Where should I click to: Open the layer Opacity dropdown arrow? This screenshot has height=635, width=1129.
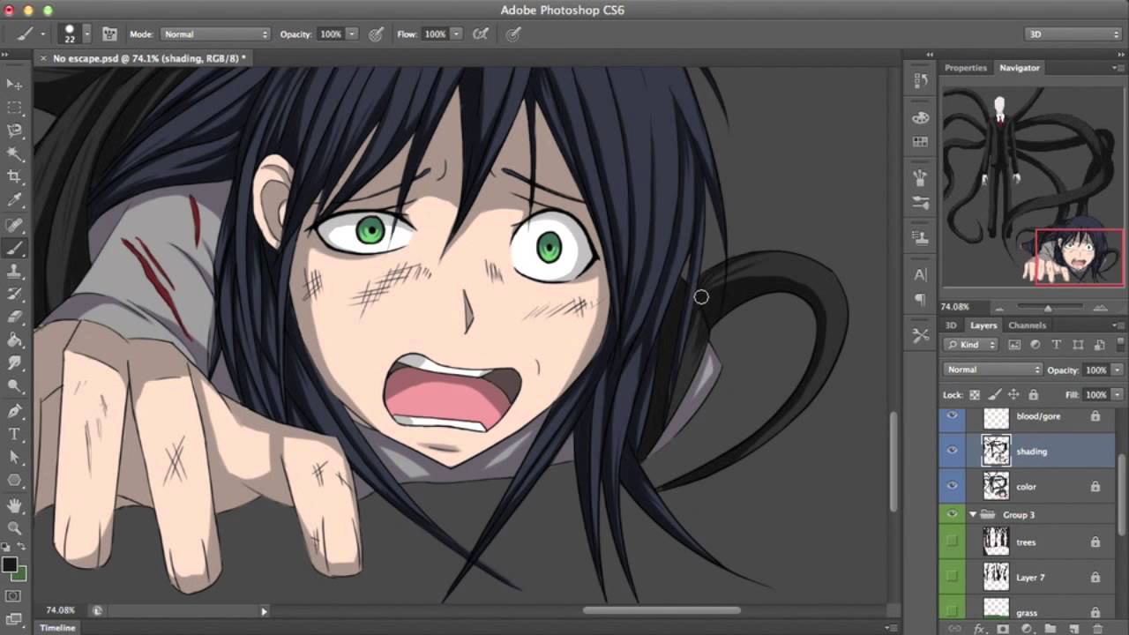click(1118, 370)
